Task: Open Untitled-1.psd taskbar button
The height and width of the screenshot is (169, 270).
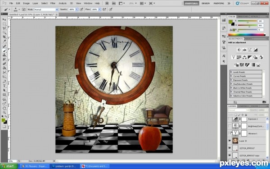Action: coord(64,166)
